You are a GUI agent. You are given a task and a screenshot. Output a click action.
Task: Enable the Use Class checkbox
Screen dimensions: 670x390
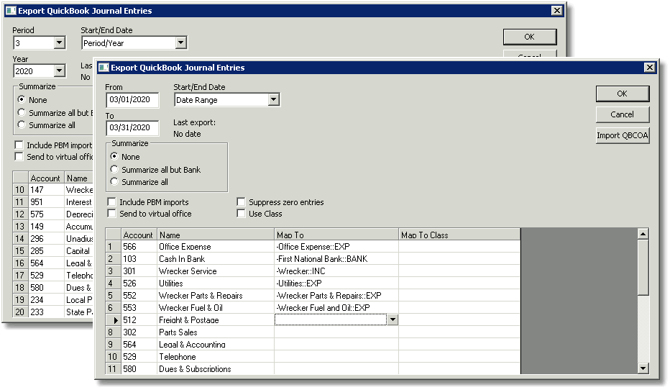[242, 214]
